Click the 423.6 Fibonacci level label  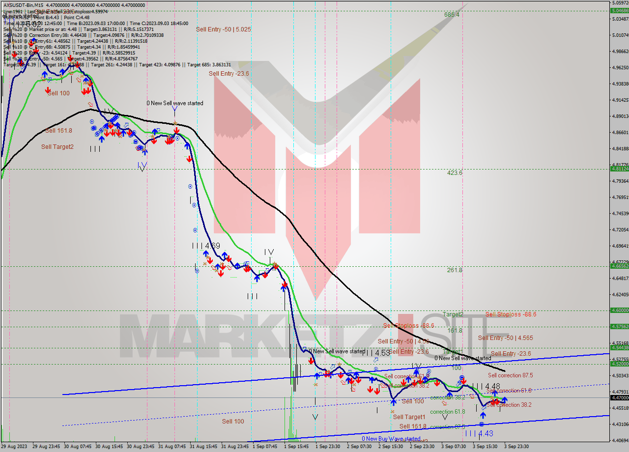[455, 173]
